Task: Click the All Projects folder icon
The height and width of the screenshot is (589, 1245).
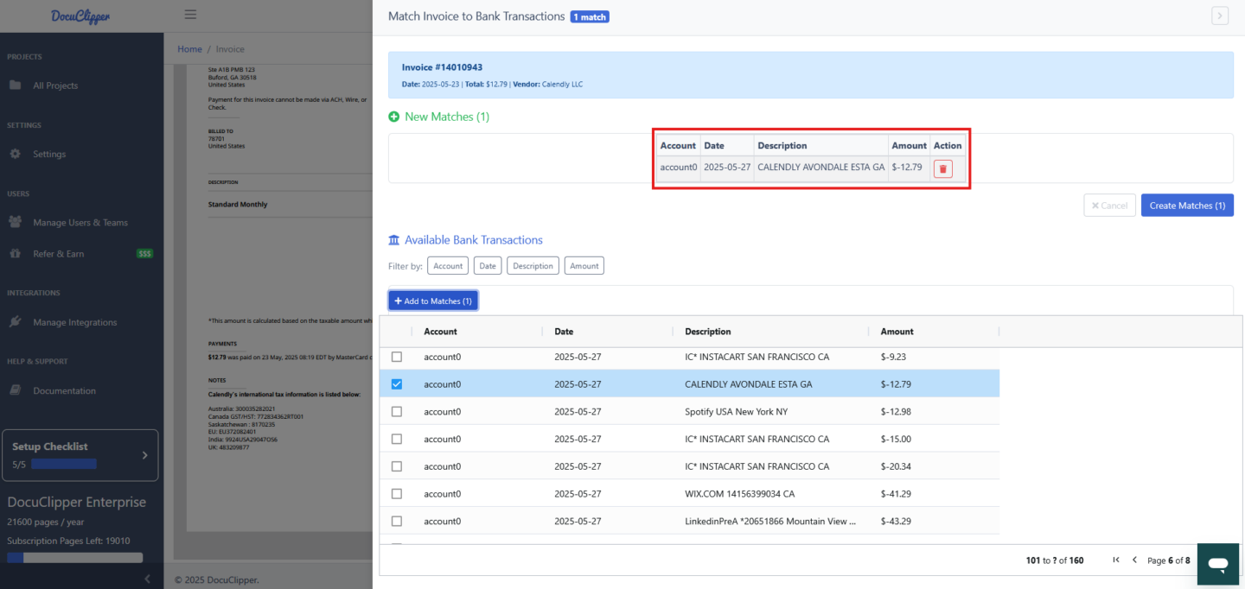Action: point(16,85)
